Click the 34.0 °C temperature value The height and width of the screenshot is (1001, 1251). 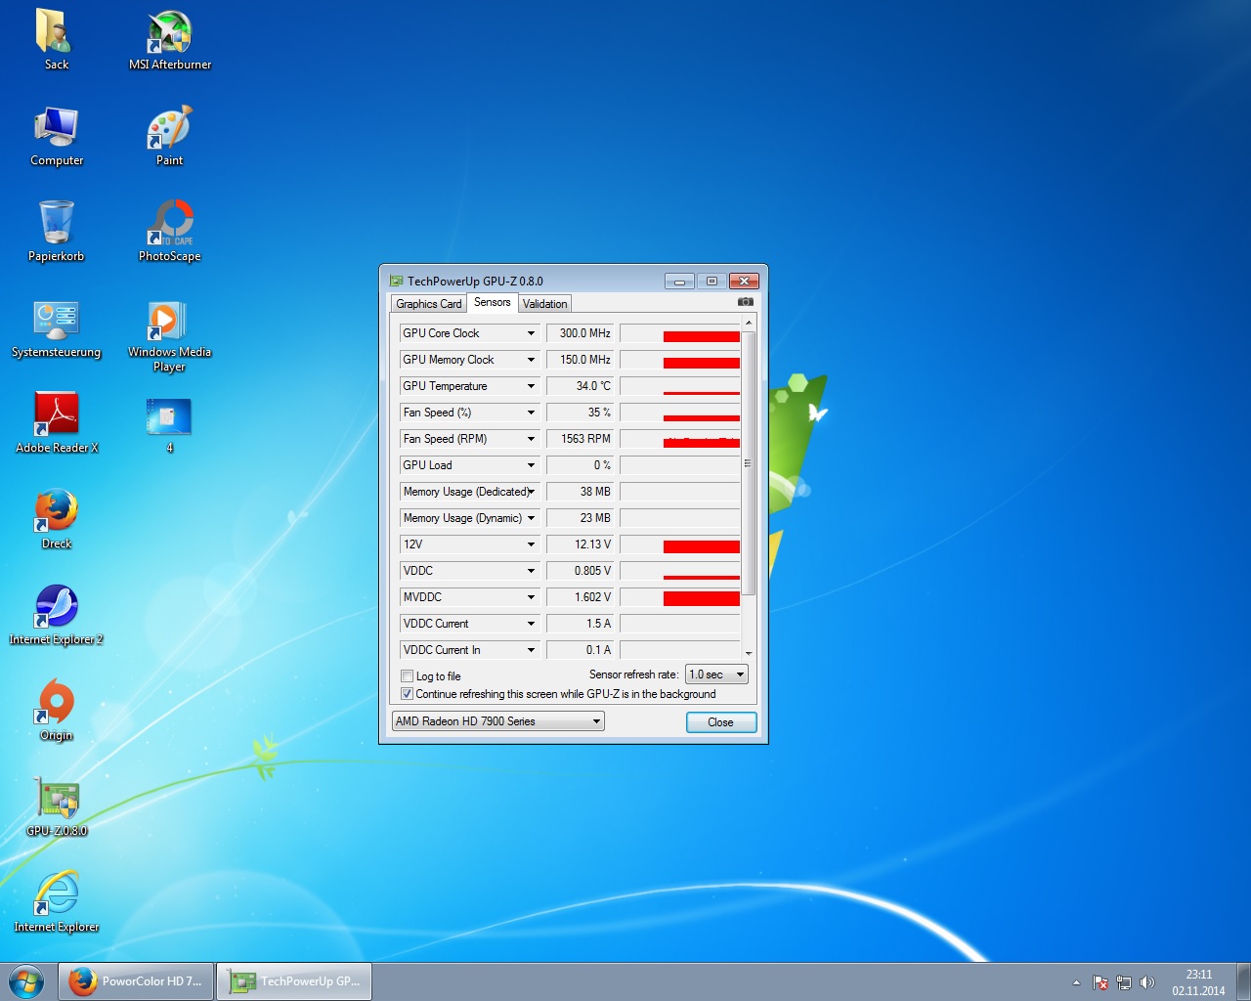pyautogui.click(x=581, y=386)
